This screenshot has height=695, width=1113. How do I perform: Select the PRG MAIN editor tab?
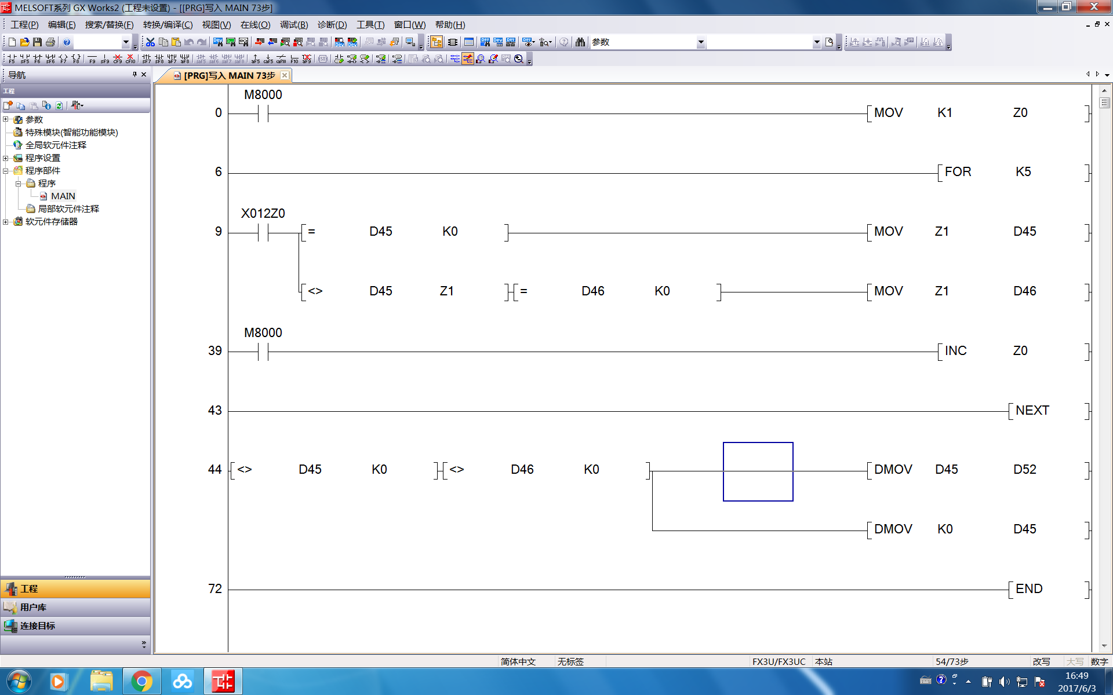(x=229, y=75)
